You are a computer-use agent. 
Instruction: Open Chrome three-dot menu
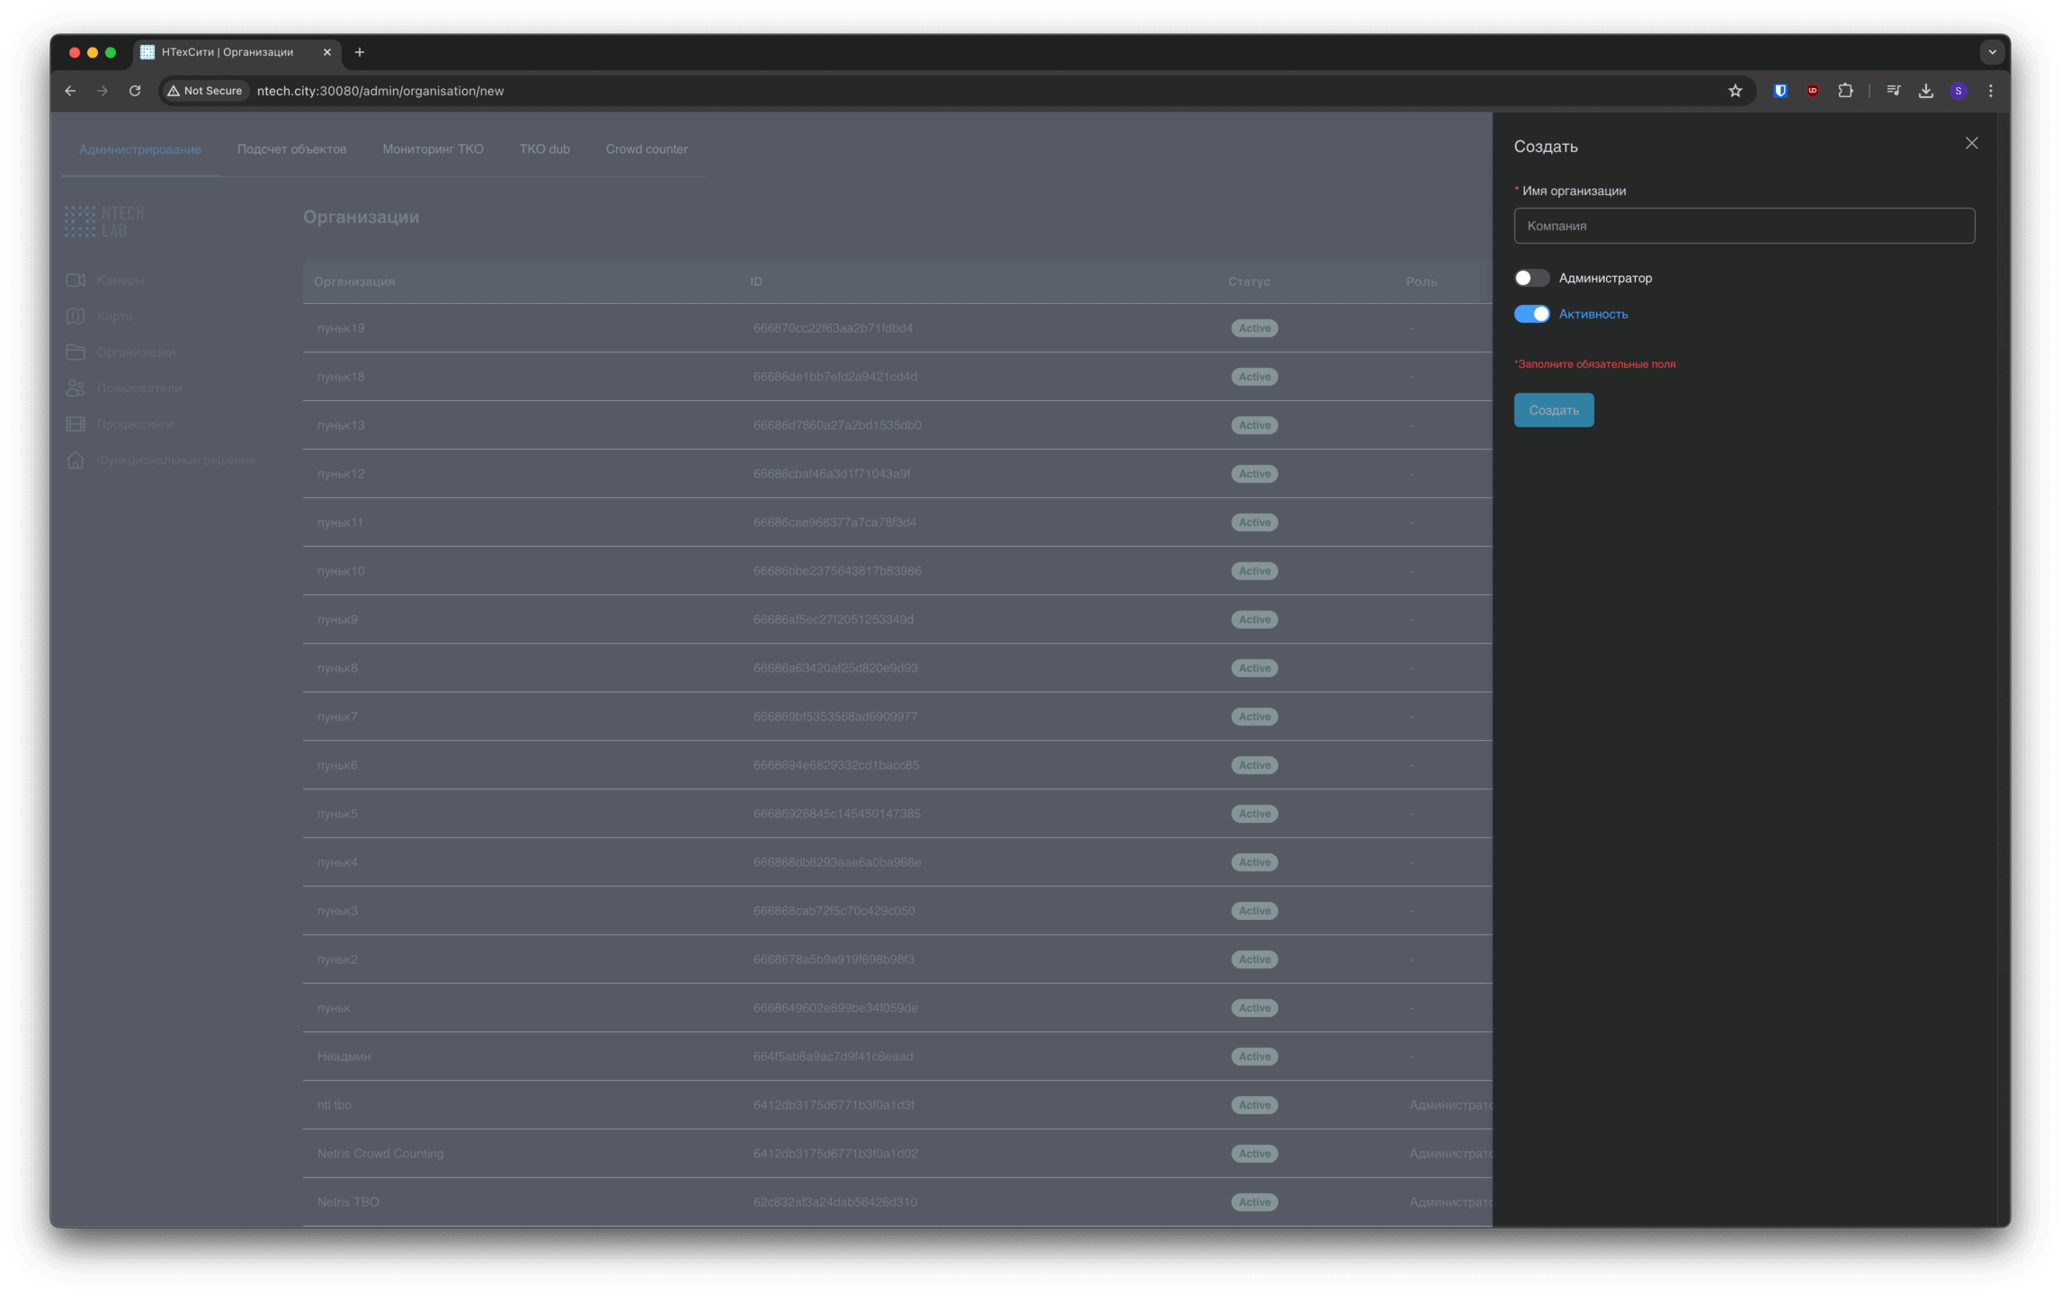click(1990, 91)
